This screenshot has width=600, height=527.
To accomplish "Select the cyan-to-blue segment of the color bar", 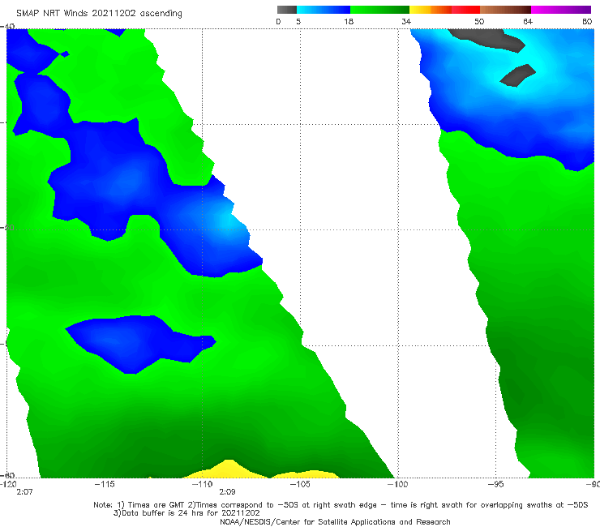I will 324,10.
